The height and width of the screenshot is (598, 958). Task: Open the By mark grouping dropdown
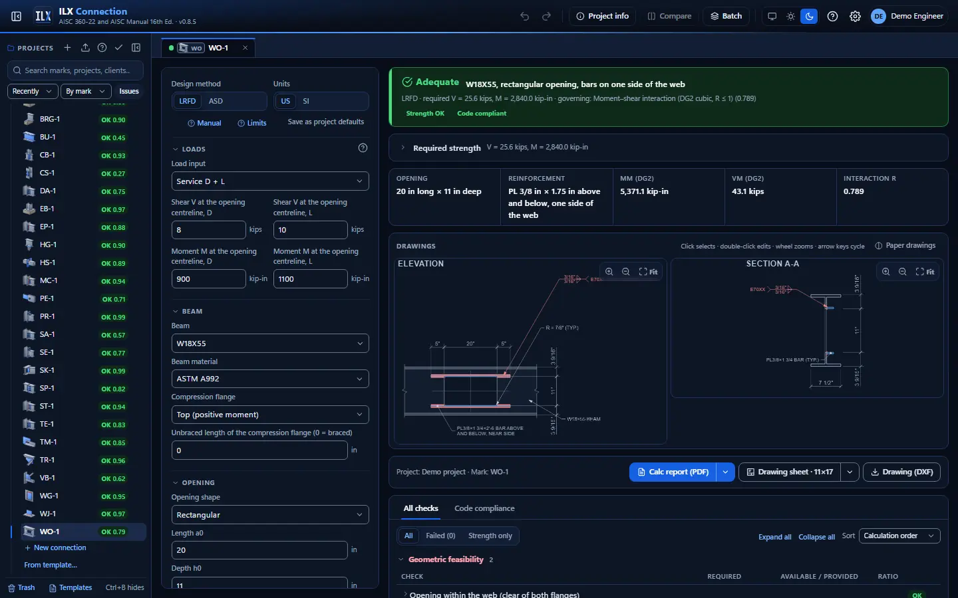coord(86,91)
